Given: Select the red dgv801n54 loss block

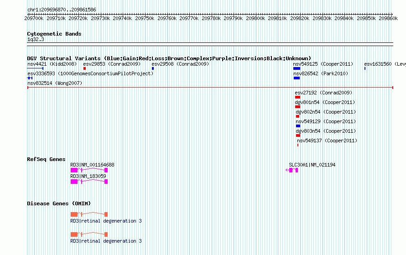Looking at the screenshot, I should pyautogui.click(x=297, y=107).
